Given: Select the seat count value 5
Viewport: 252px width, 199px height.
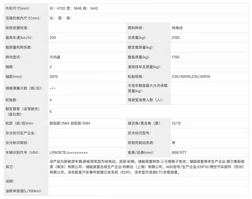Looking at the screenshot, I should [x=51, y=112].
